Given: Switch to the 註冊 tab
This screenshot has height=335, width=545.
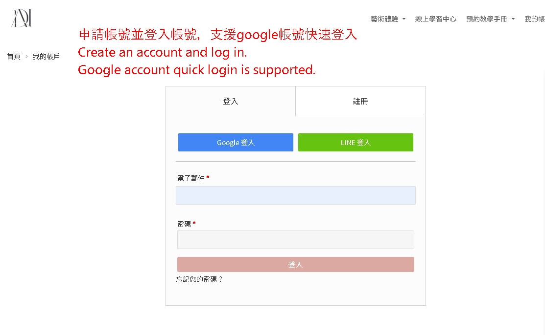Looking at the screenshot, I should [360, 102].
